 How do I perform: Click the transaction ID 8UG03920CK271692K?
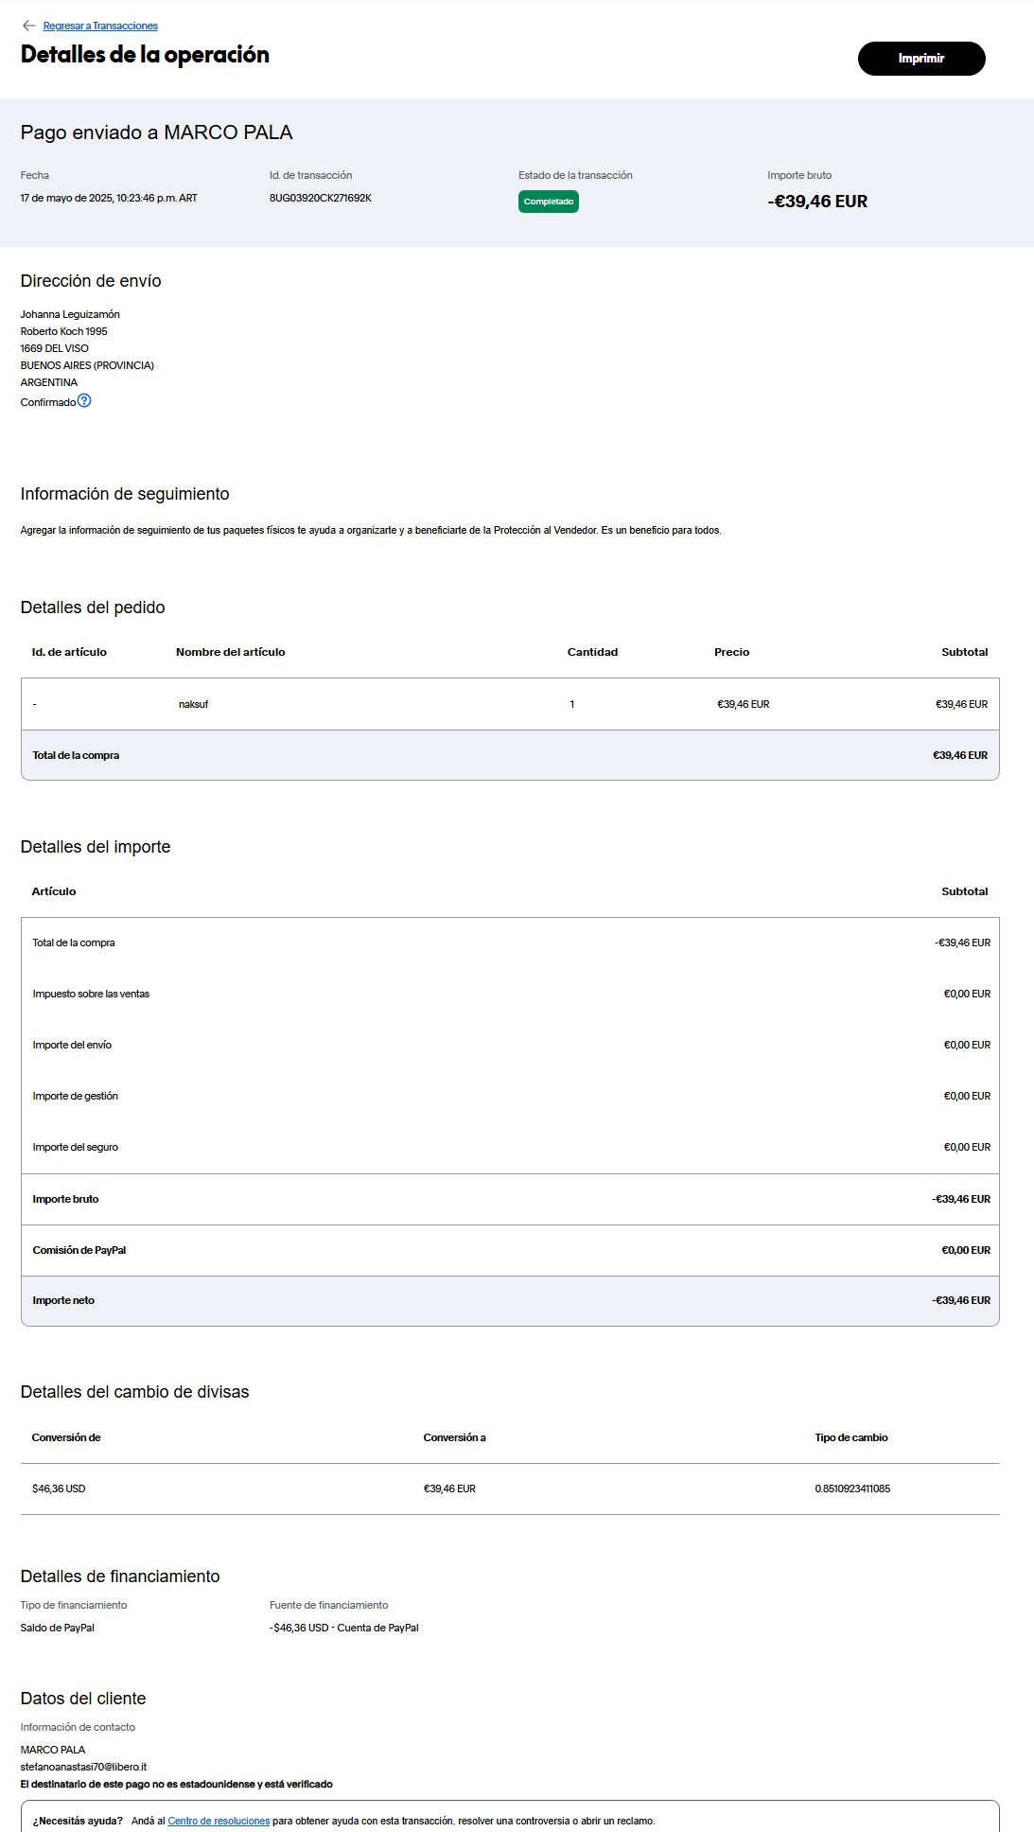click(320, 198)
